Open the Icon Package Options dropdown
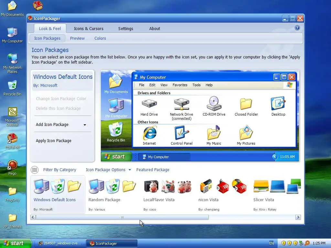331x248 pixels. 108,170
